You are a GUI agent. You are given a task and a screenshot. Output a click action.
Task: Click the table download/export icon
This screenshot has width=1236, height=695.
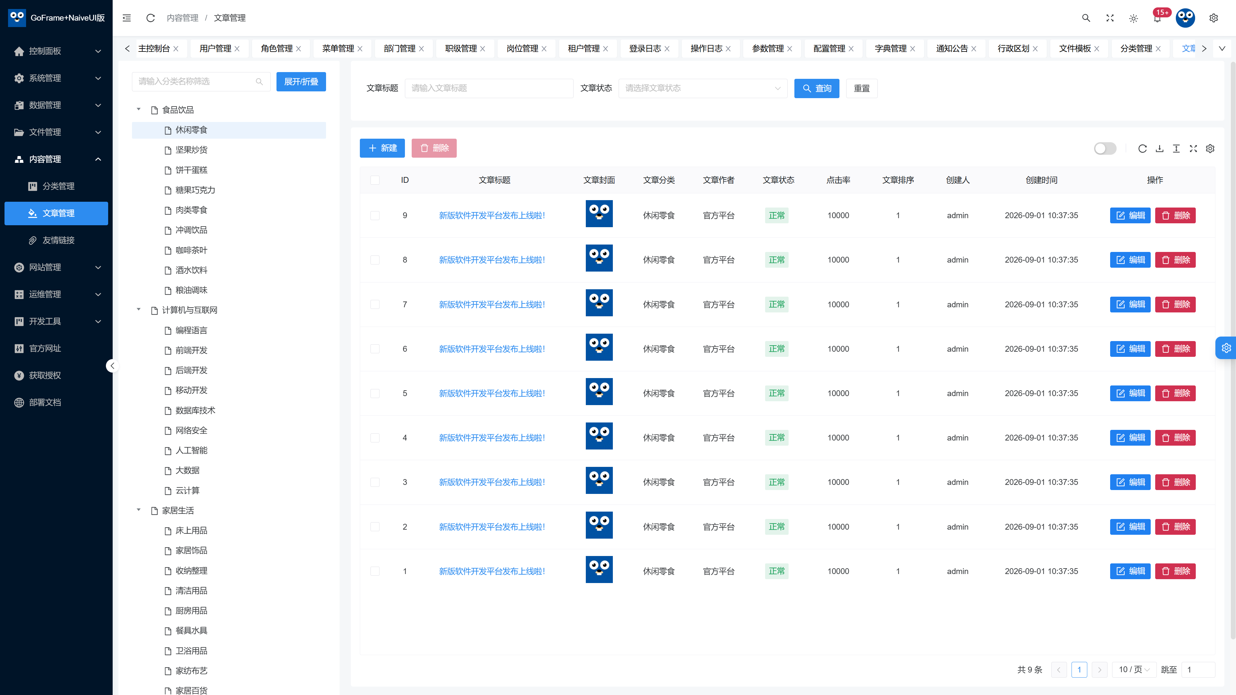[1159, 149]
